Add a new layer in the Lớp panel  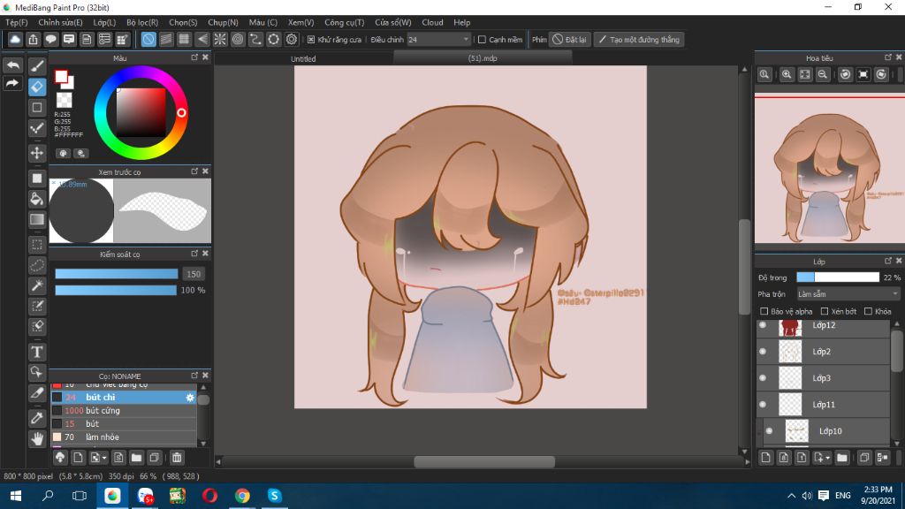point(765,458)
